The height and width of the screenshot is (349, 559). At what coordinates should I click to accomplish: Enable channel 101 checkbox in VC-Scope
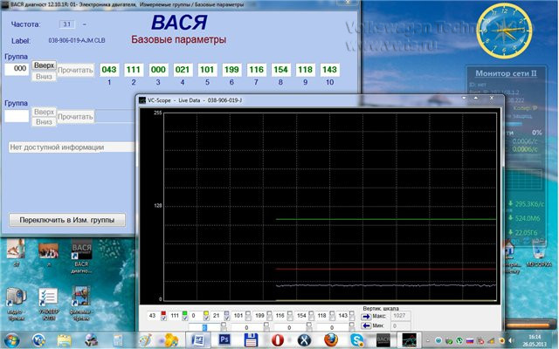248,316
